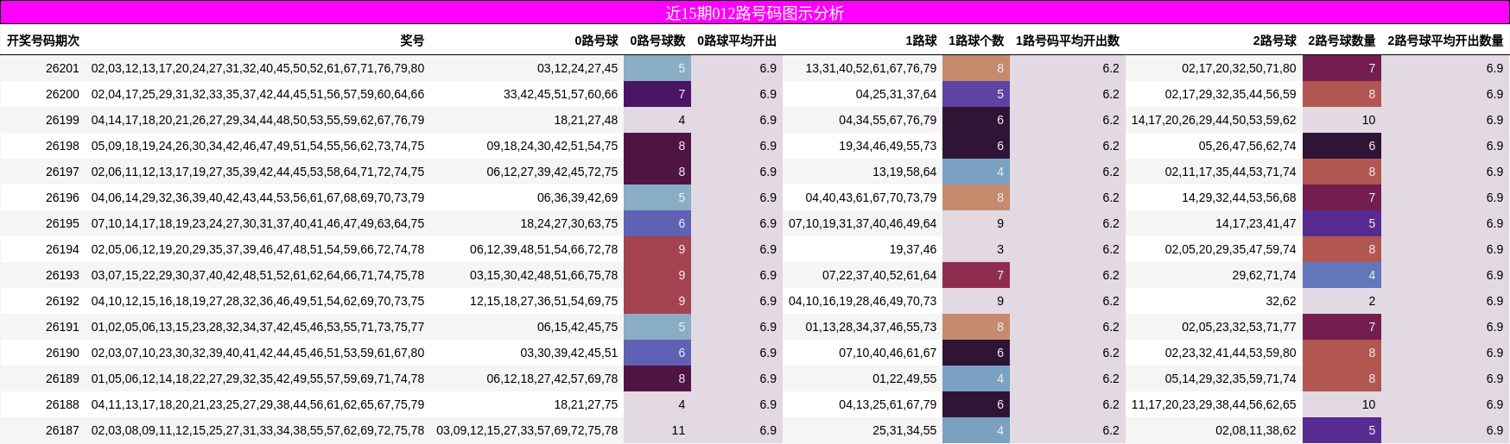
Task: Click the 2路号球平均开出数量 column header
Action: [x=1445, y=41]
